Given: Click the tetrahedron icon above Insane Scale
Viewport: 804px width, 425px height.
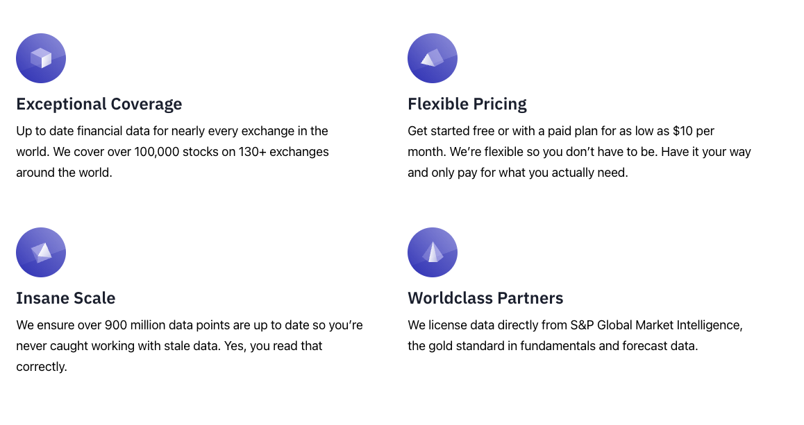Looking at the screenshot, I should 41,252.
